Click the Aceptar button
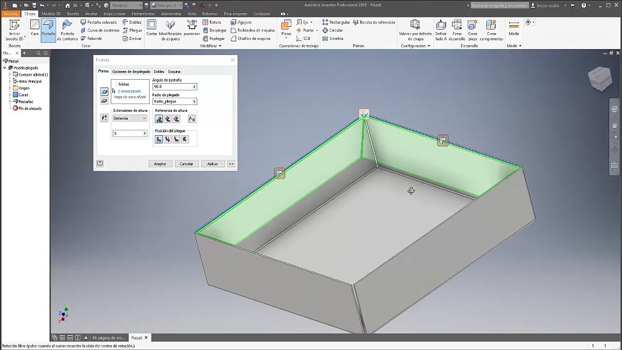The image size is (622, 350). [x=160, y=164]
